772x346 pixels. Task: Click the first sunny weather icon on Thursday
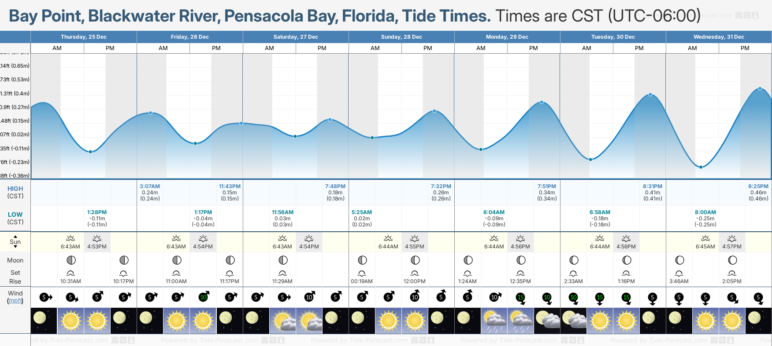[71, 320]
